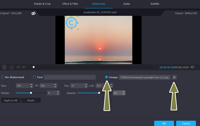
Task: Click the watermark text input field
Action: [70, 77]
